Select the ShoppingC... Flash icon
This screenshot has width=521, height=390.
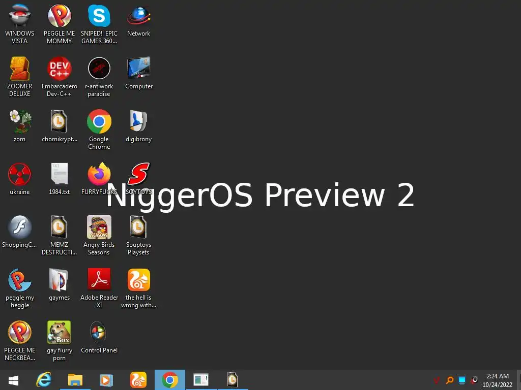(20, 232)
